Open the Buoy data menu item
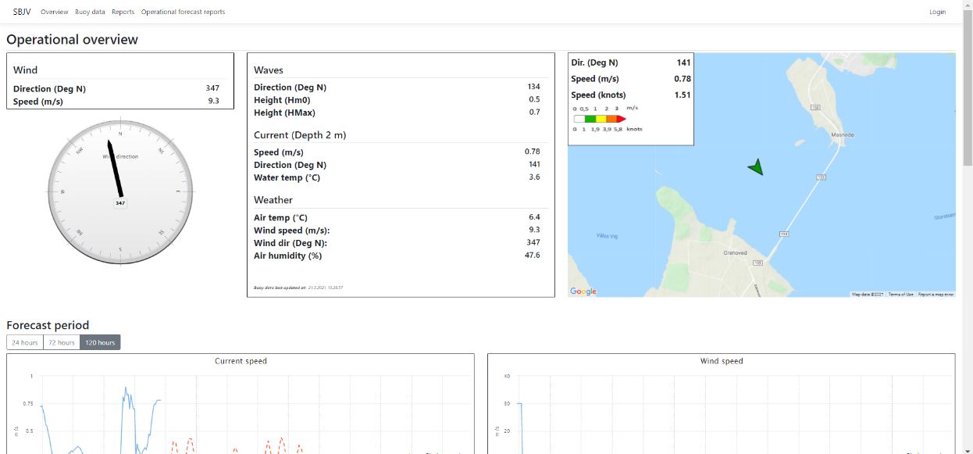This screenshot has height=454, width=973. pyautogui.click(x=90, y=12)
